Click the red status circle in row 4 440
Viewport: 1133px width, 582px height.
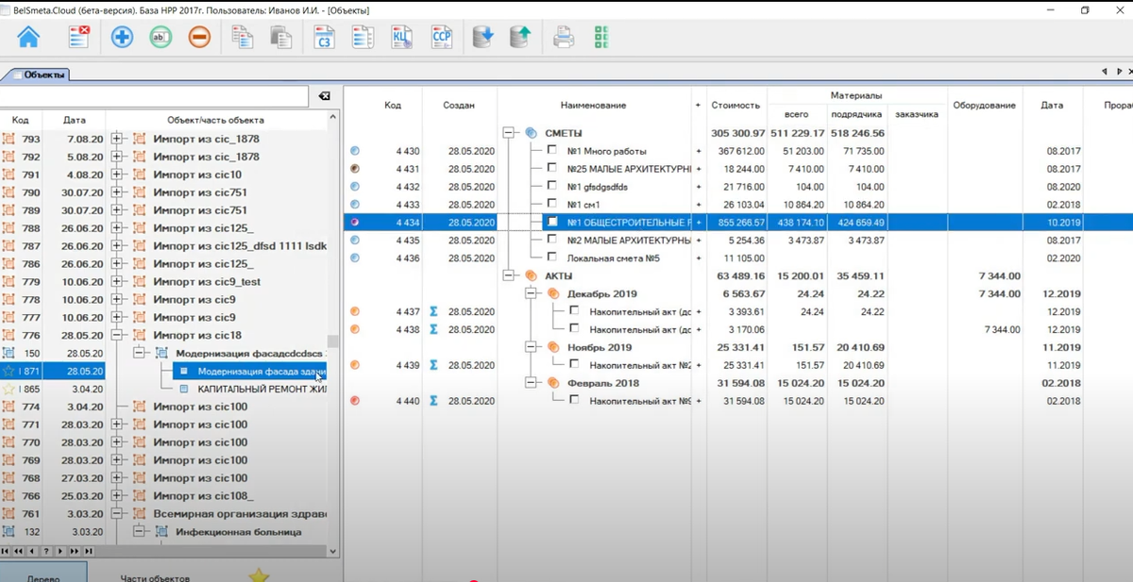(x=355, y=401)
